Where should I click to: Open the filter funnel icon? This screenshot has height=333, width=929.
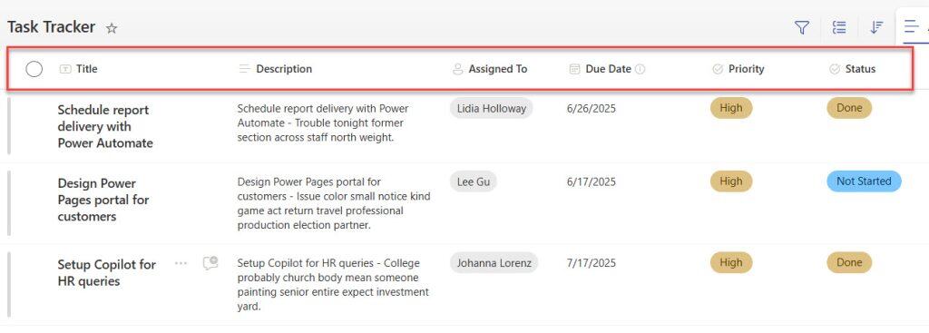click(802, 27)
